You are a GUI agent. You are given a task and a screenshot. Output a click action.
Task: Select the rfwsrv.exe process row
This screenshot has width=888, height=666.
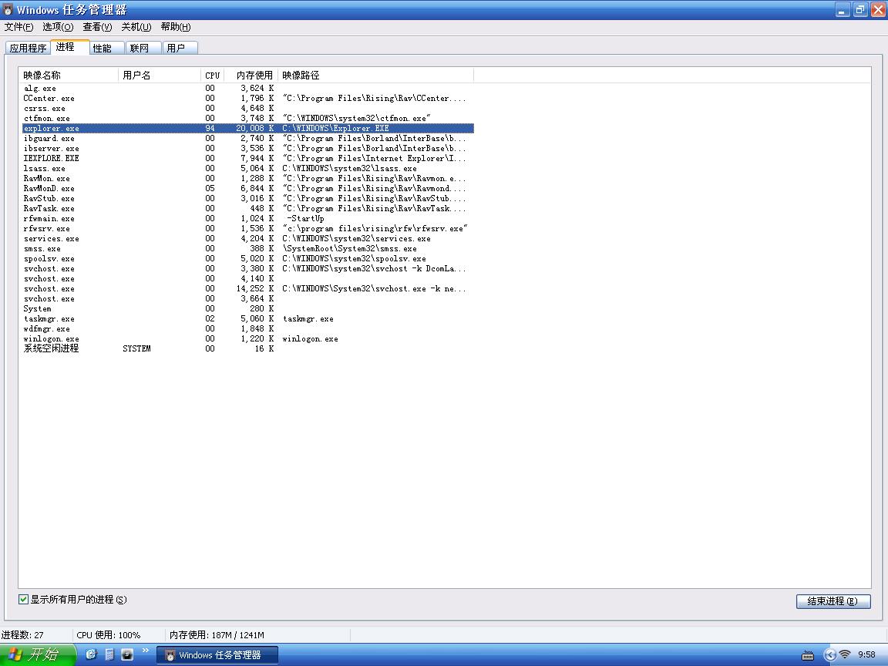click(248, 229)
